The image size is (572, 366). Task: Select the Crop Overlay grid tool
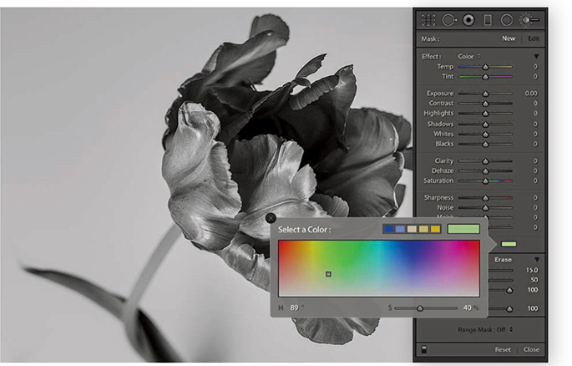click(x=428, y=20)
